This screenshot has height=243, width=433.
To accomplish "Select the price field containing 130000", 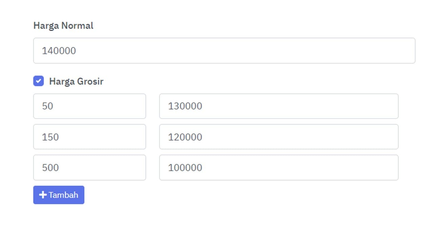I will [278, 106].
